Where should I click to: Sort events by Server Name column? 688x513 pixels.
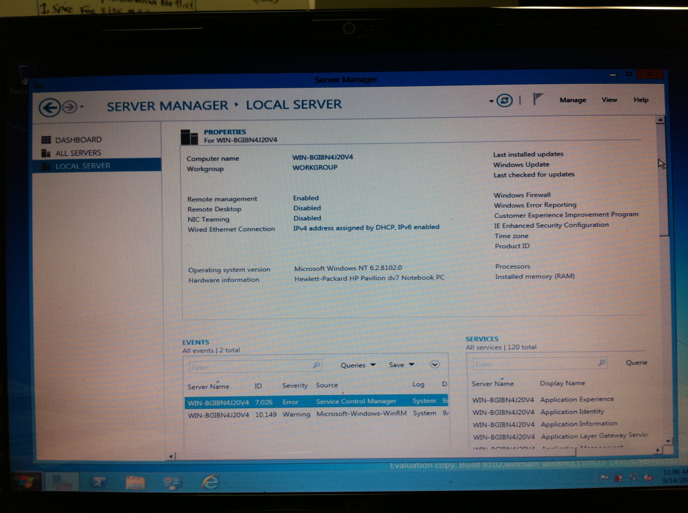pos(208,387)
